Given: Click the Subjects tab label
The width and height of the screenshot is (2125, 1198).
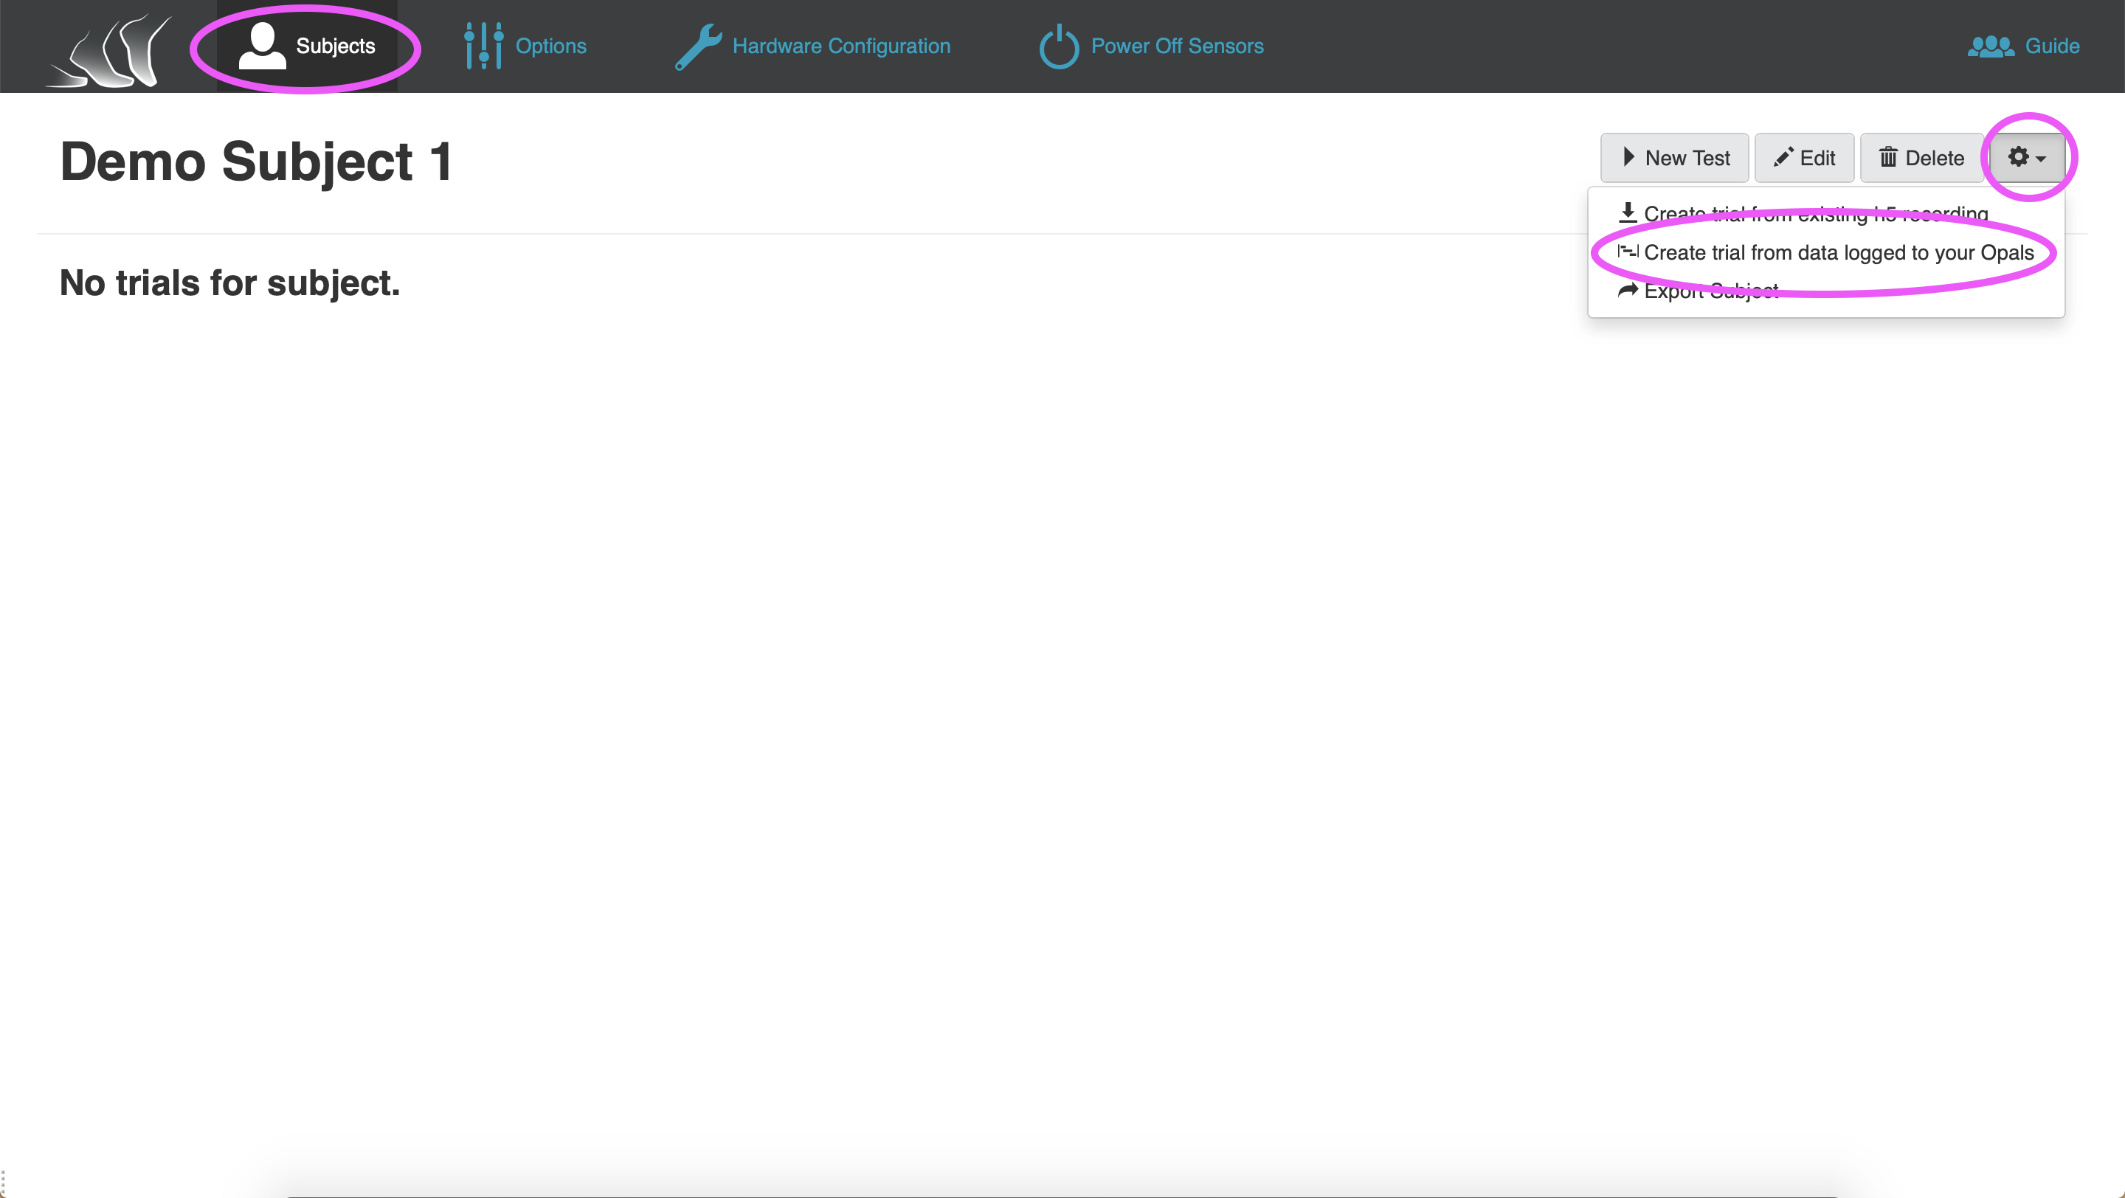Looking at the screenshot, I should tap(336, 46).
